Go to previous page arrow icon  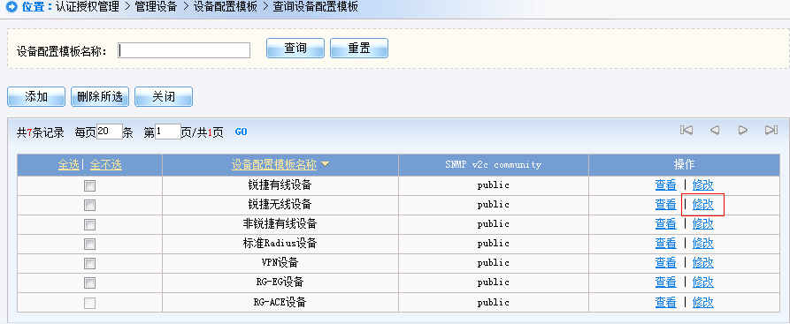[715, 131]
